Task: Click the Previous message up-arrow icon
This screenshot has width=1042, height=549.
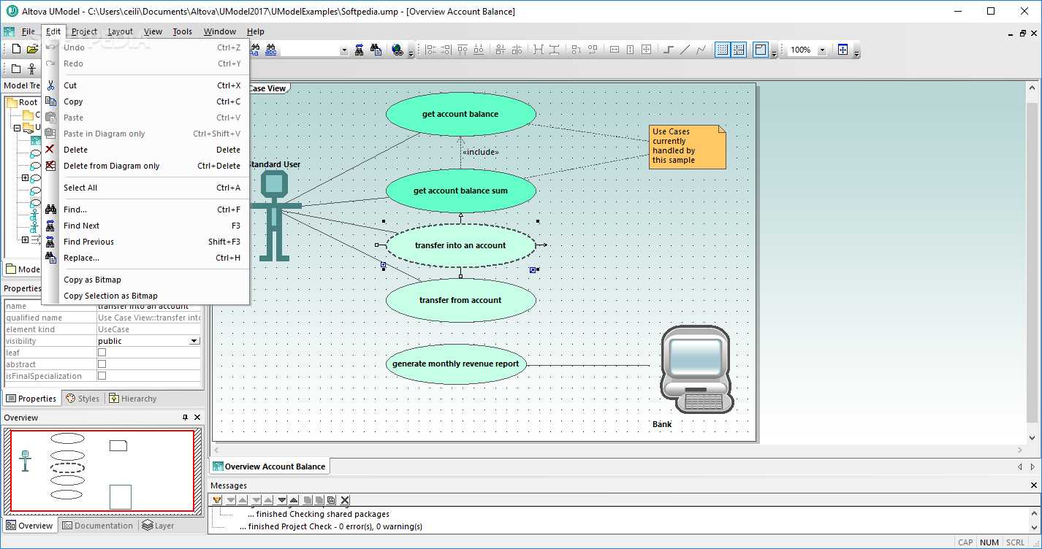Action: point(294,500)
